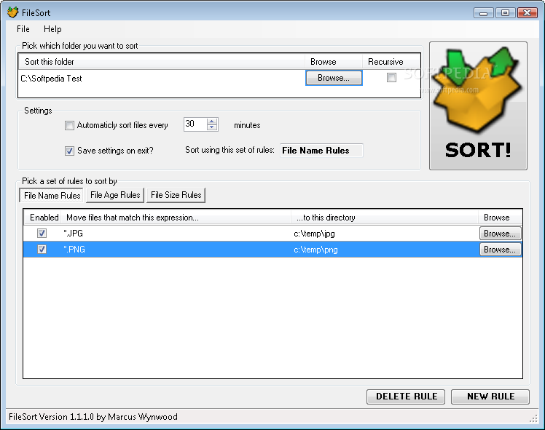545x430 pixels.
Task: Disable the *.PNG rule checkbox
Action: (42, 249)
